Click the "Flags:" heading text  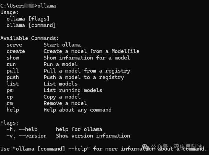click(x=10, y=122)
